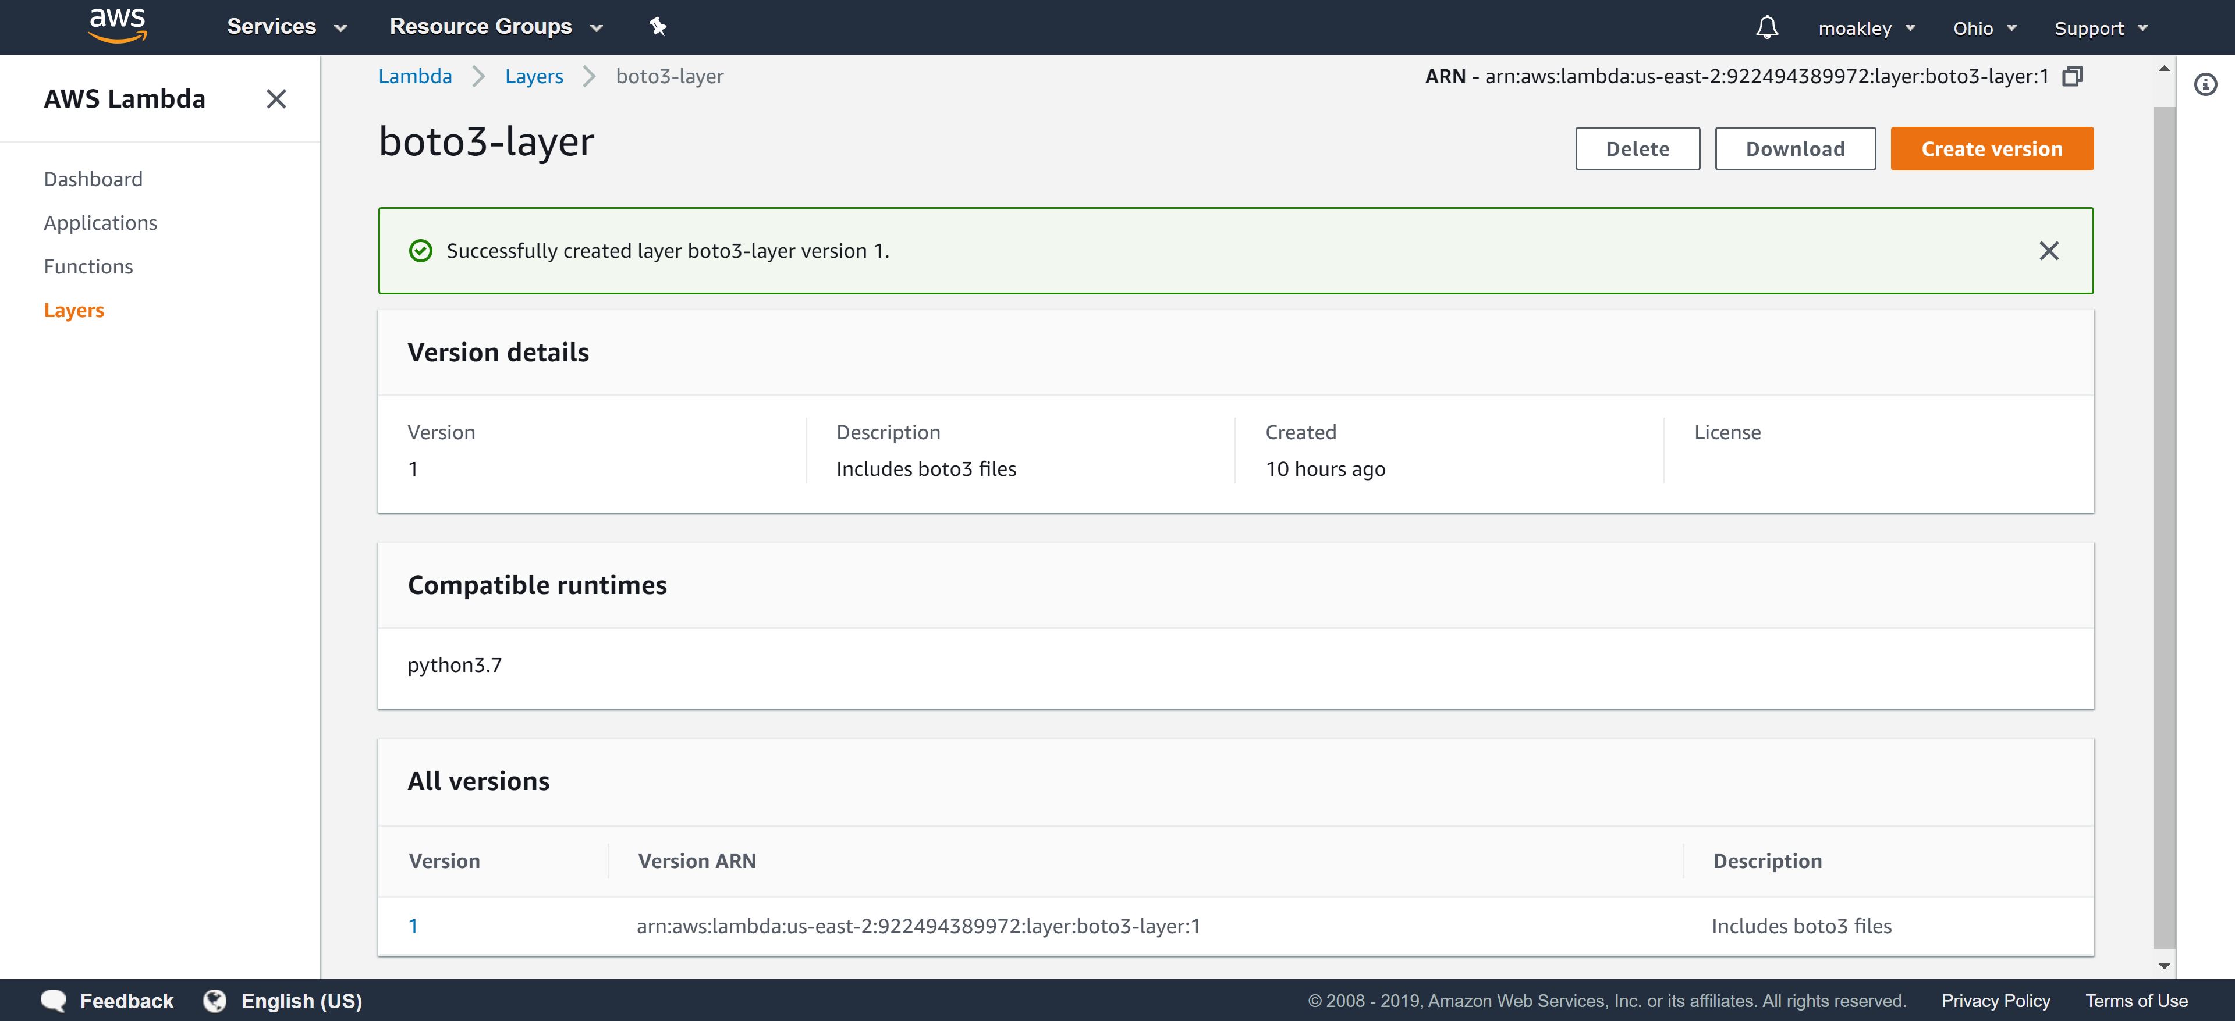Screen dimensions: 2235x1021
Task: Collapse the AWS Lambda sidebar
Action: pos(276,99)
